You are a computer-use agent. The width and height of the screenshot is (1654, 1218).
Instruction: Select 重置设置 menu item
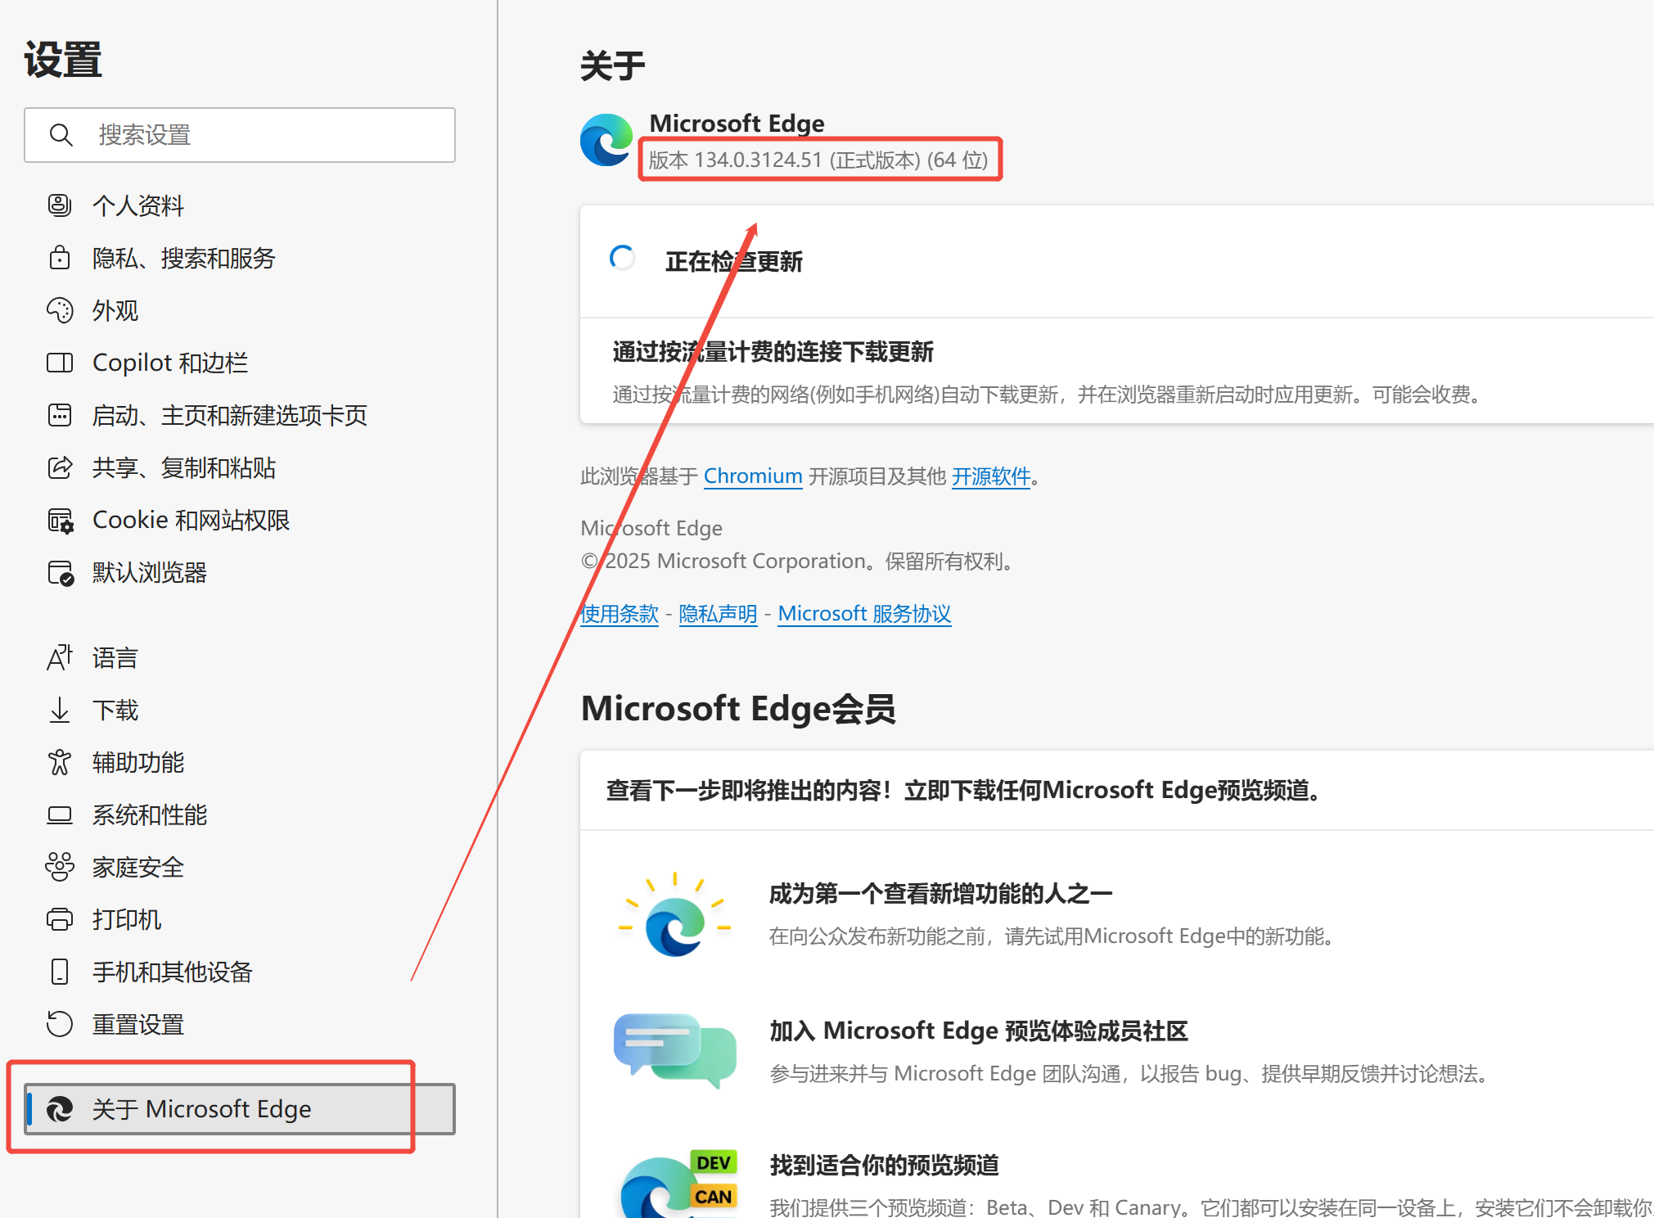(x=138, y=1024)
